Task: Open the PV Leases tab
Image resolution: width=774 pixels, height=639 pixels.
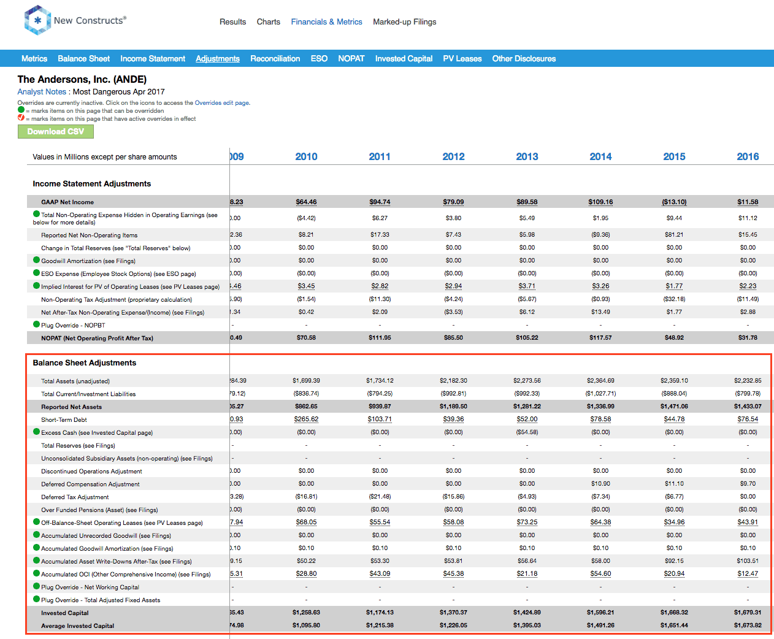Action: pos(462,59)
